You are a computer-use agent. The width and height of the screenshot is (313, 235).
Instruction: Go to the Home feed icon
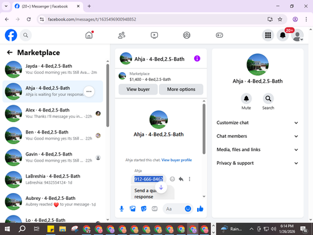coord(89,35)
